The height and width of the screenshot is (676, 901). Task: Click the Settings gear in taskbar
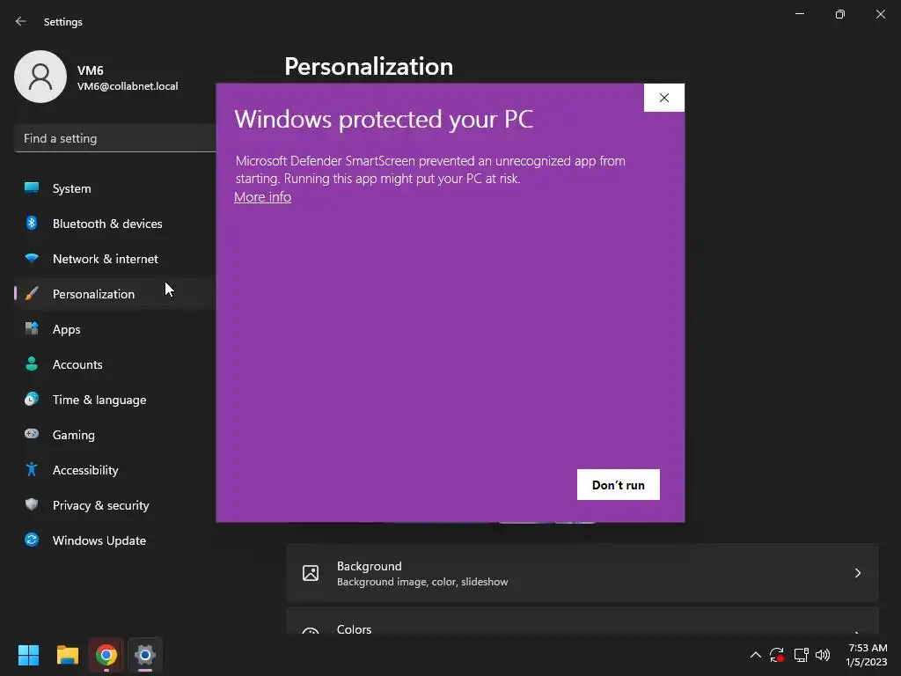point(145,655)
